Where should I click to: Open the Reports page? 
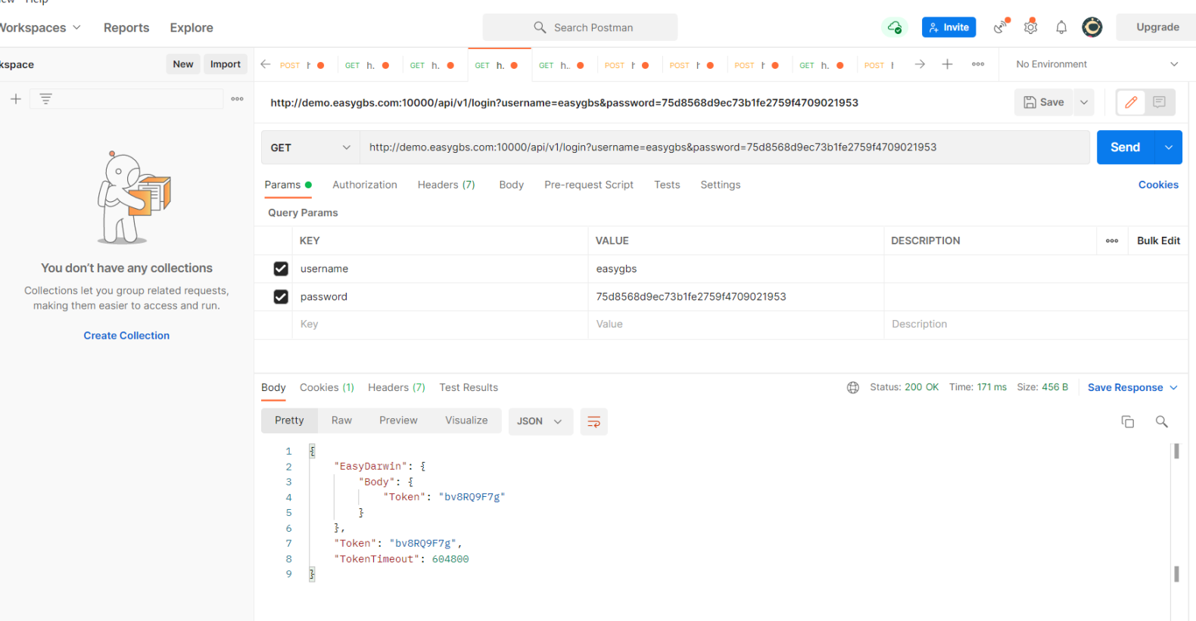(x=126, y=27)
